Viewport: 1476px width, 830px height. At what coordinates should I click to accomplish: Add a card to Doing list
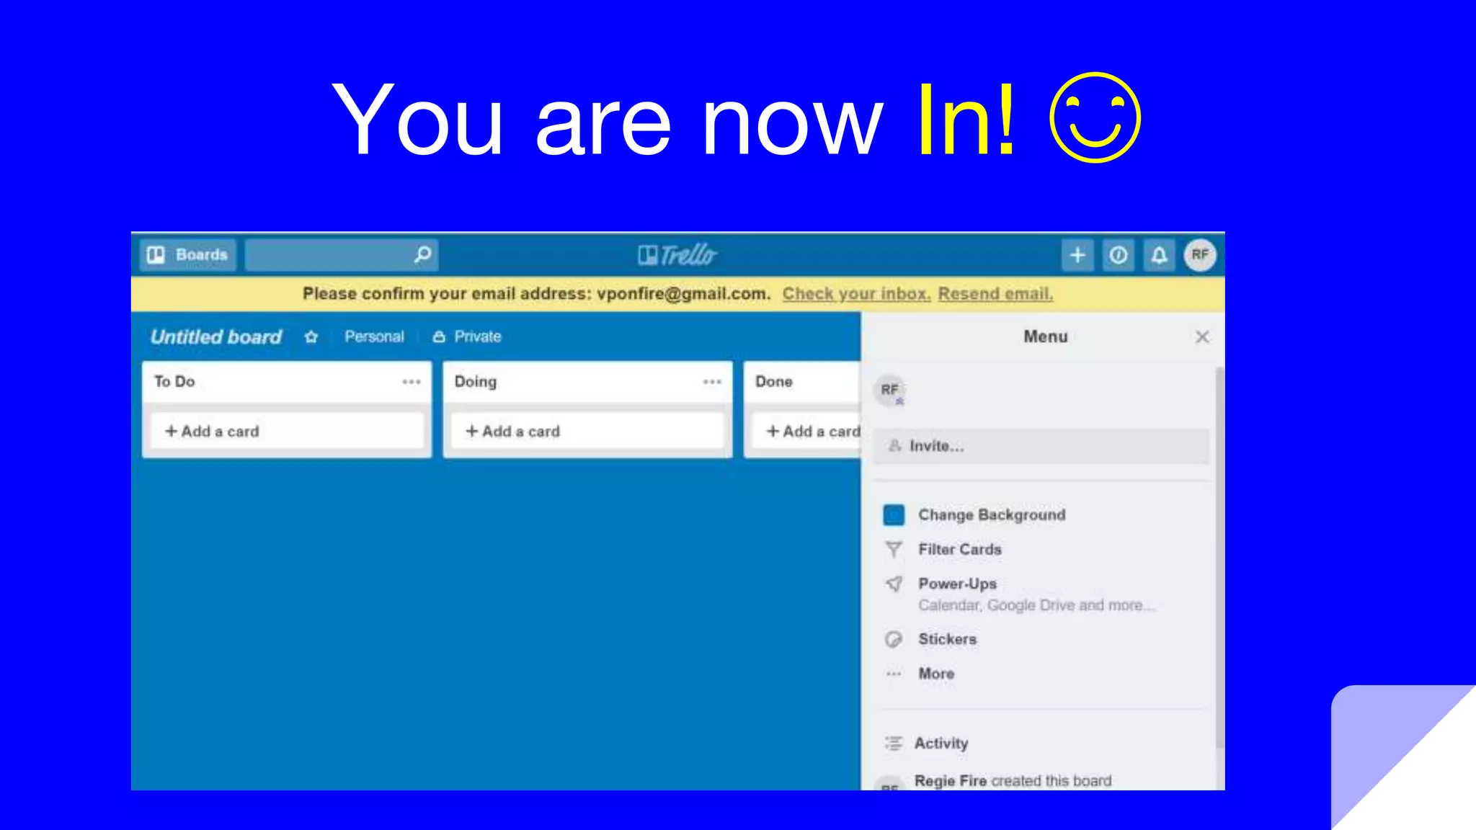[587, 432]
